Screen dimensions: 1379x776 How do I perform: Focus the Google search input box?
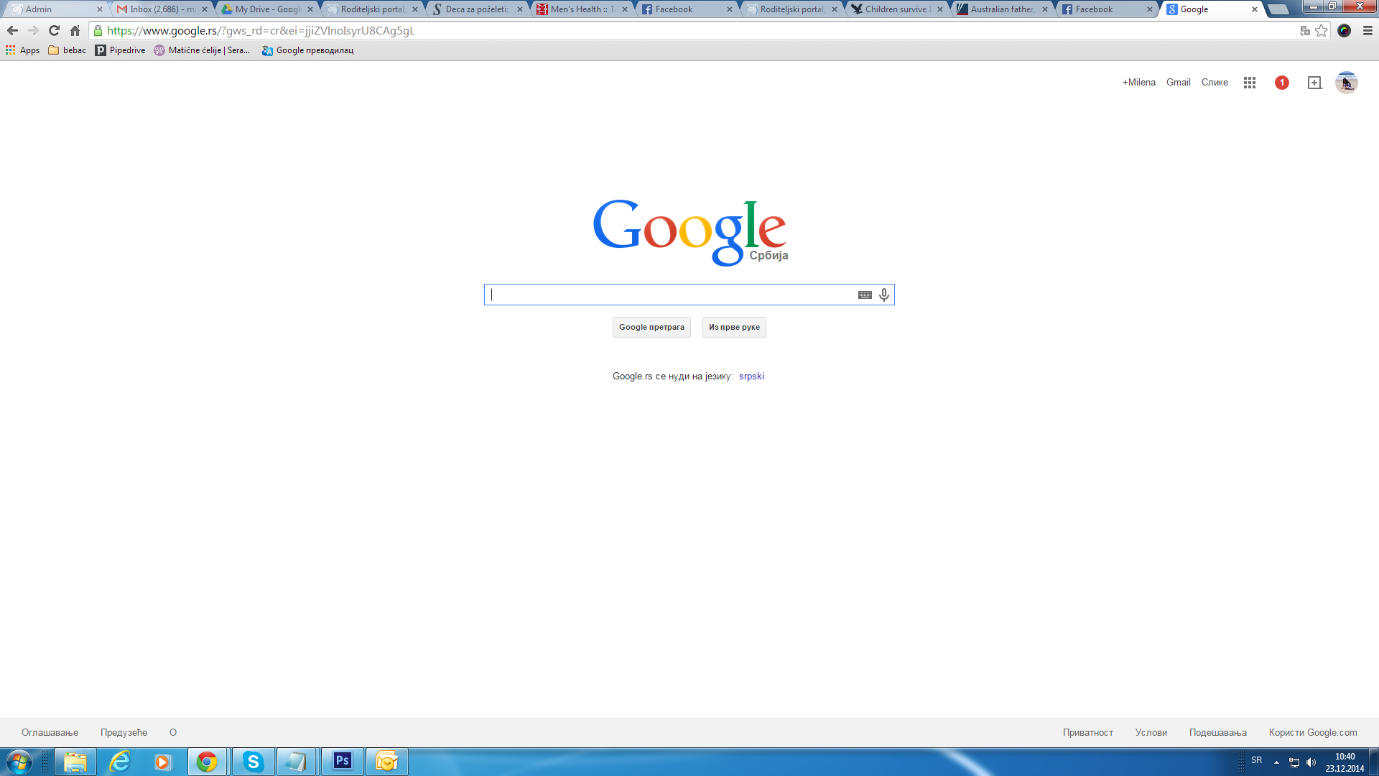point(672,295)
